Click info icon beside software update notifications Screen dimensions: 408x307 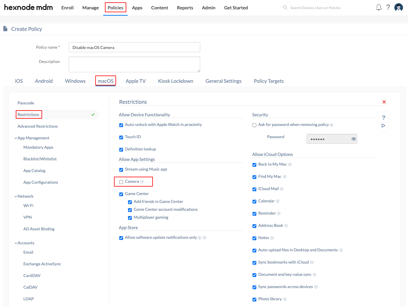(x=200, y=238)
